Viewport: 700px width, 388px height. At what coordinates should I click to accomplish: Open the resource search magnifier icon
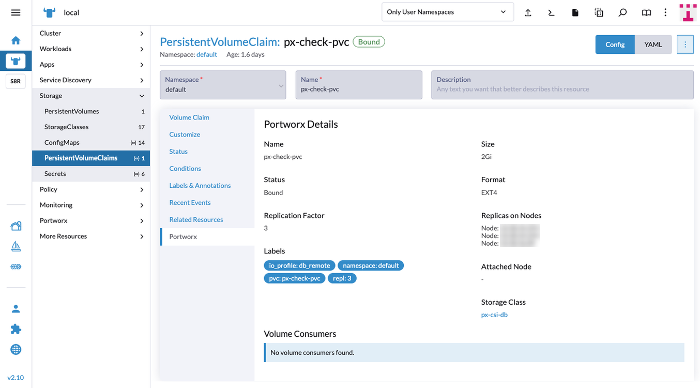click(x=622, y=12)
